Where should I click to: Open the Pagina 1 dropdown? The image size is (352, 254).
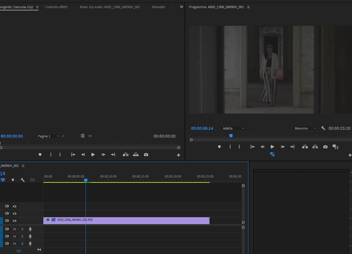48,136
